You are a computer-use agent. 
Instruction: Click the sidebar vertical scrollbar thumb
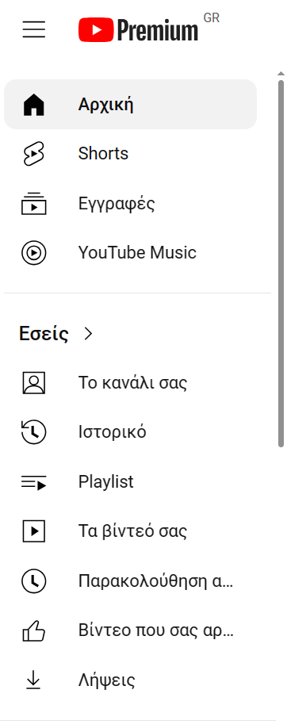tap(281, 264)
